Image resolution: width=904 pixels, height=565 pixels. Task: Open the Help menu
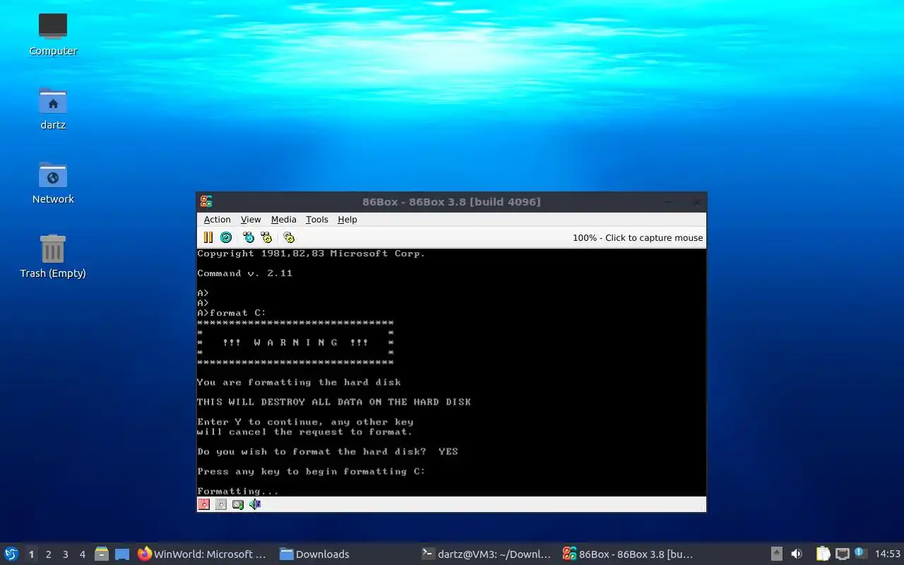pyautogui.click(x=347, y=220)
